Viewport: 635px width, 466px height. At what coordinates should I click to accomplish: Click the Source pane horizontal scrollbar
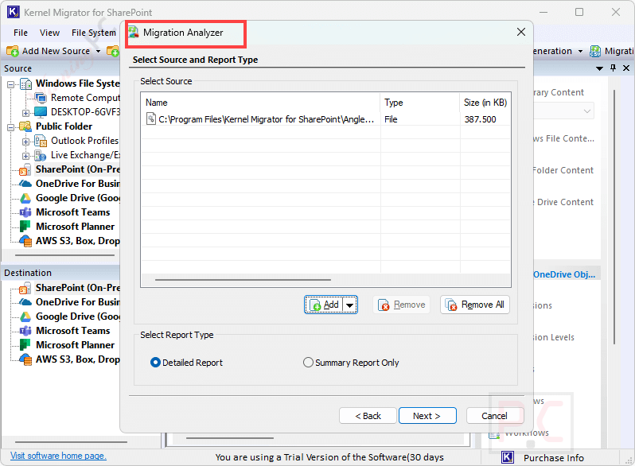64,255
